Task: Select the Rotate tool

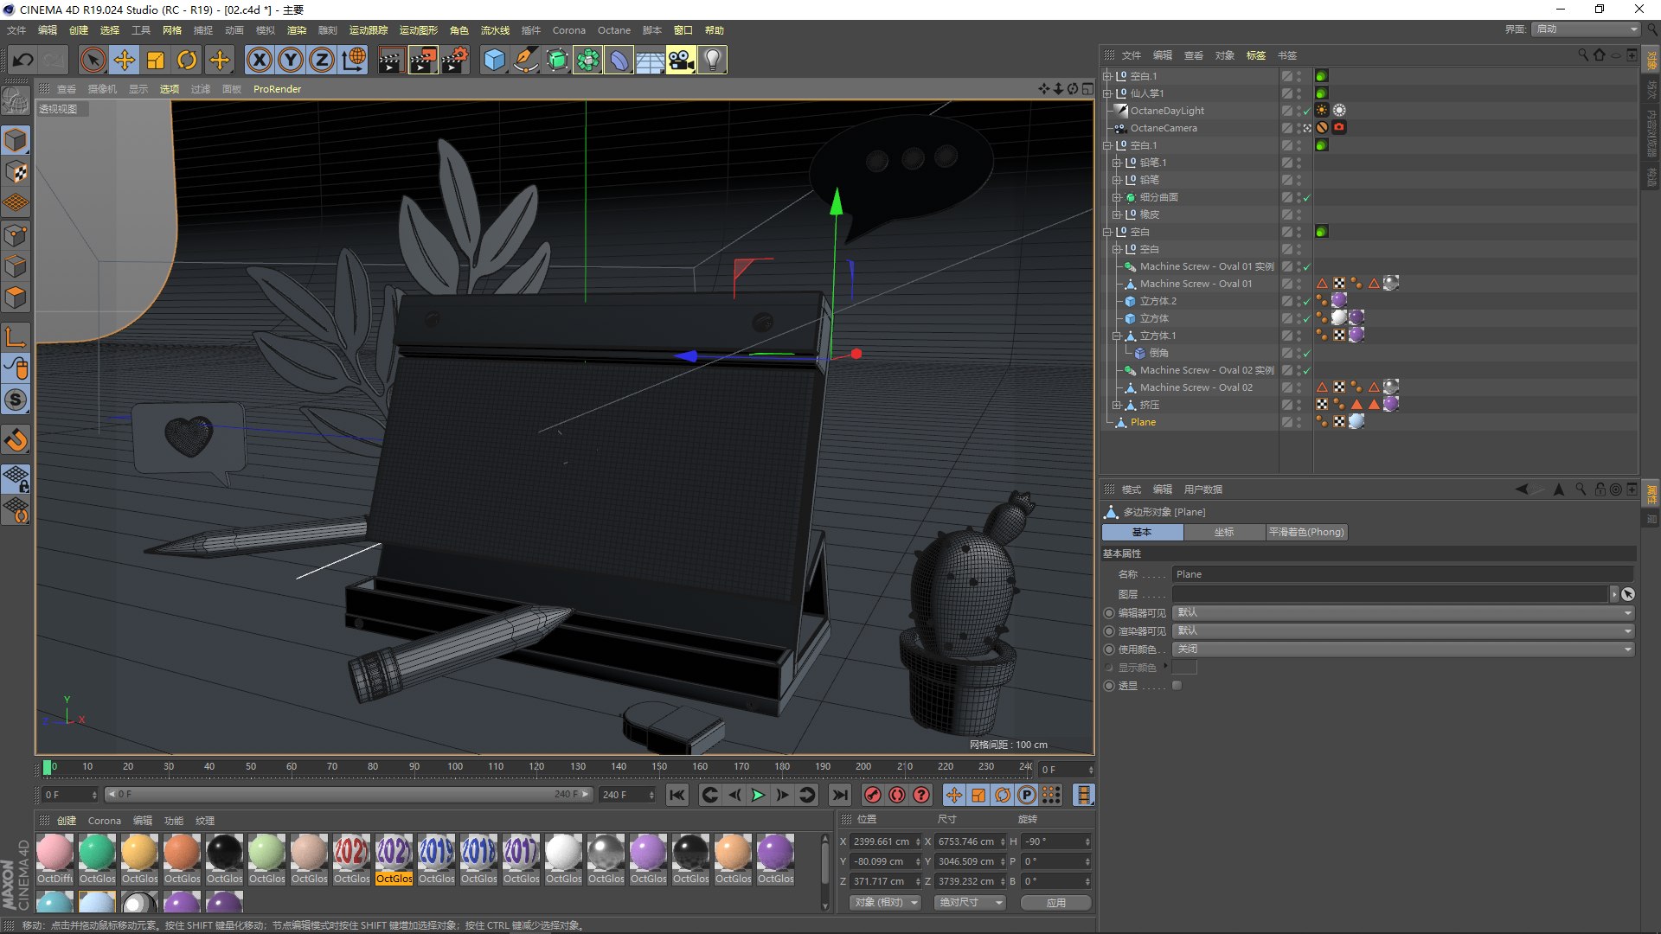Action: 187,60
